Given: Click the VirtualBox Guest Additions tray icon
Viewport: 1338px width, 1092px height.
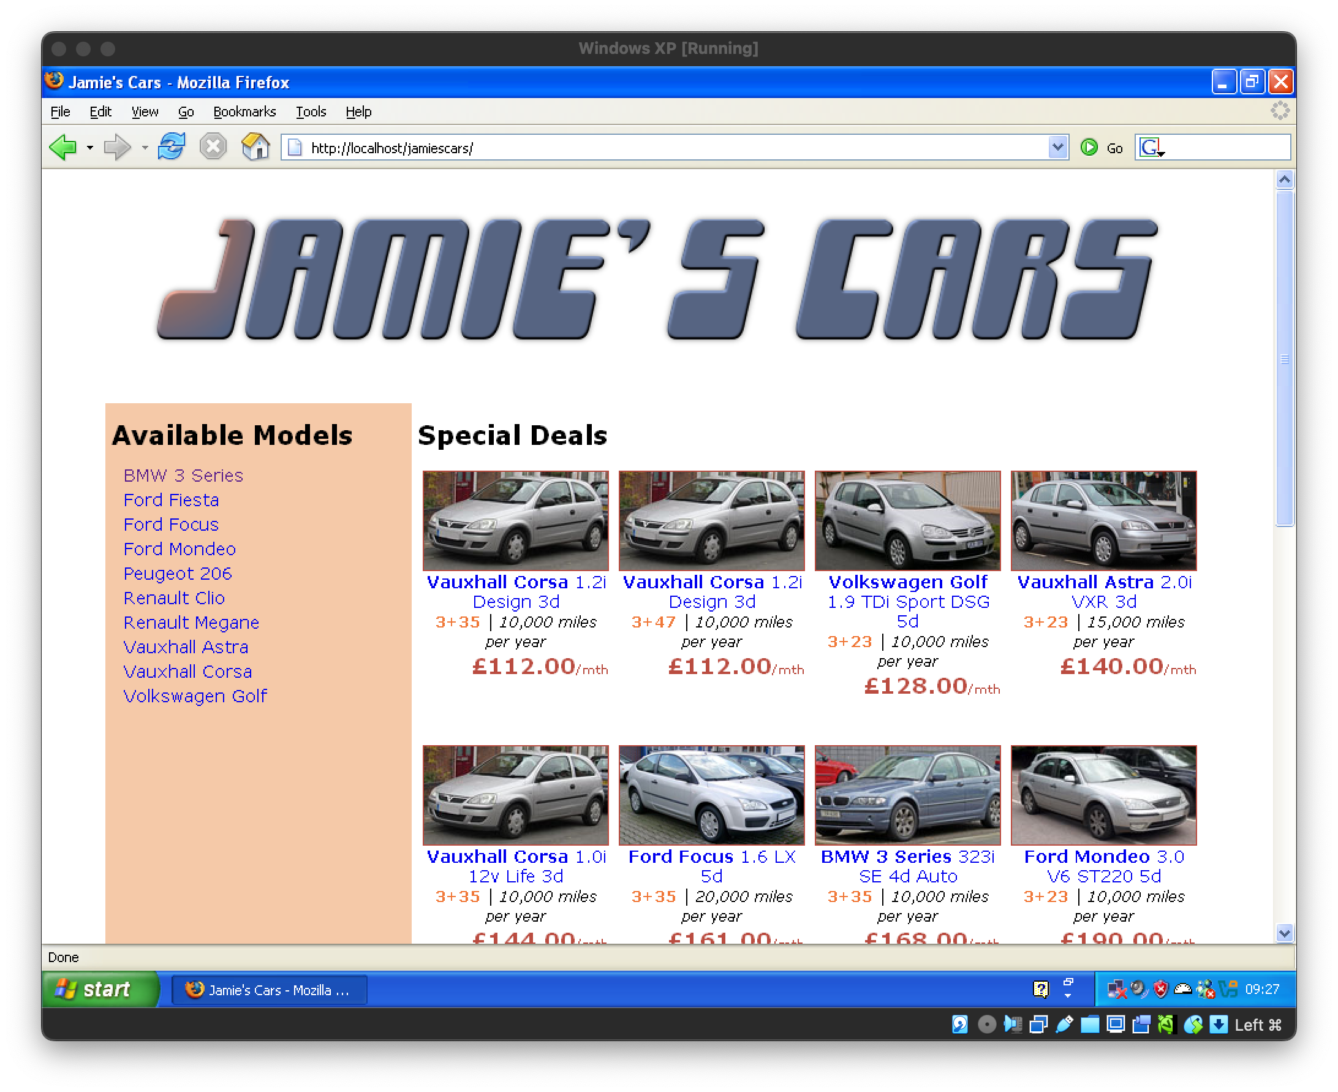Looking at the screenshot, I should click(1227, 990).
